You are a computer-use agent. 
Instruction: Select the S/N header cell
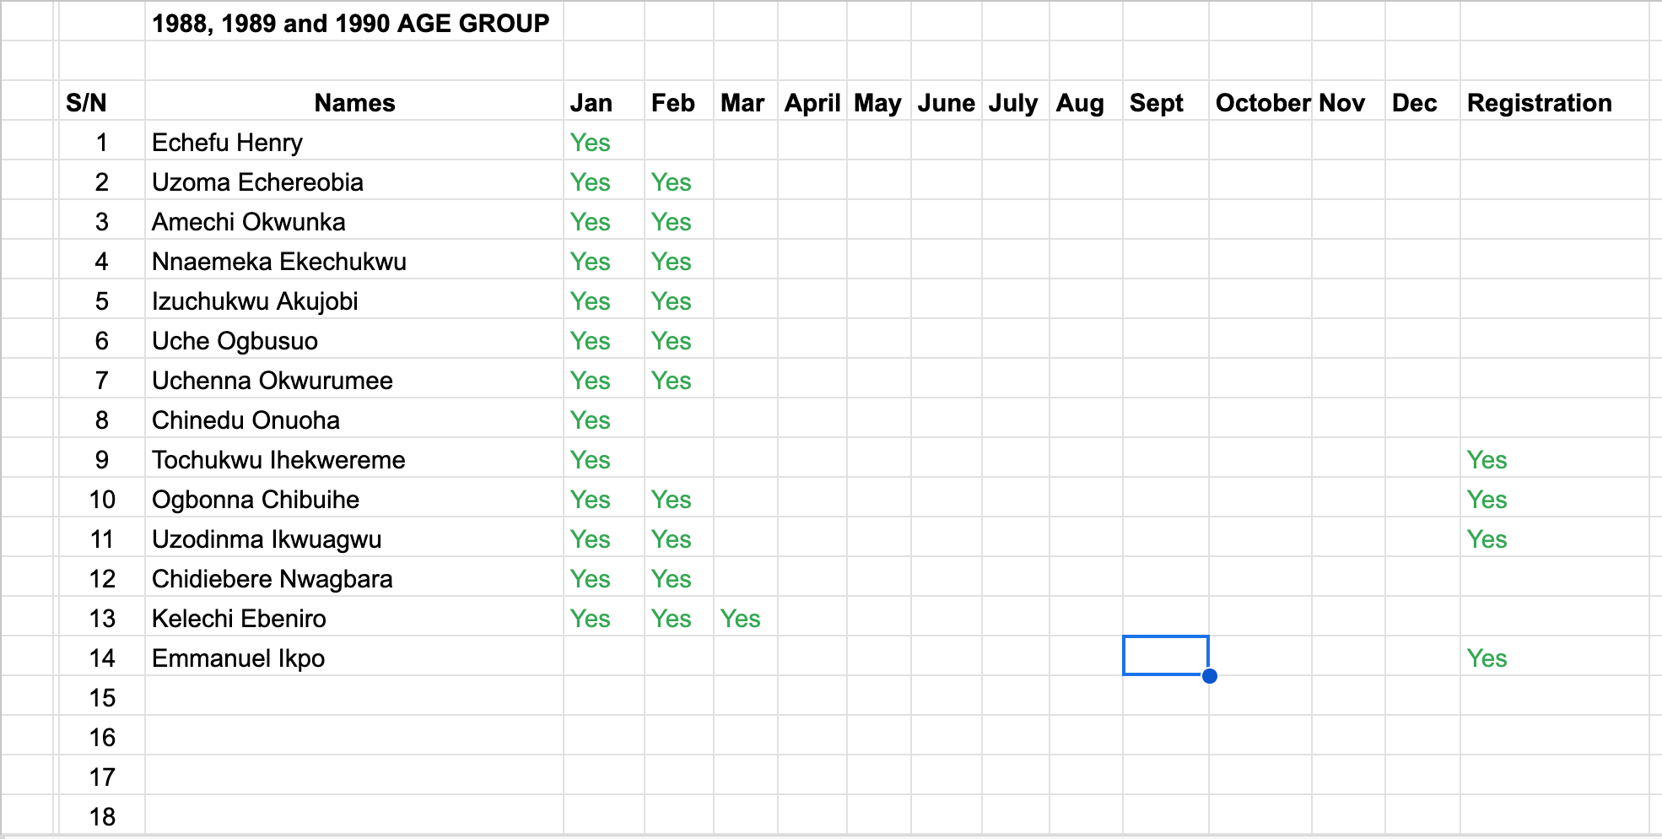click(x=87, y=103)
